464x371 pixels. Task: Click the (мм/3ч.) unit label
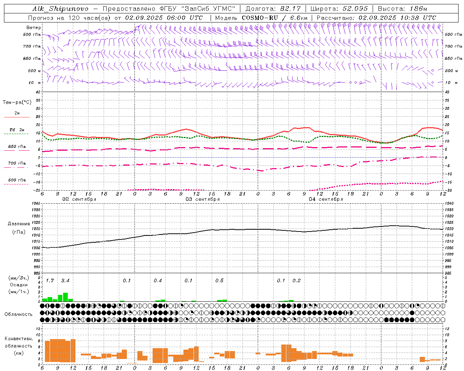coord(18,278)
